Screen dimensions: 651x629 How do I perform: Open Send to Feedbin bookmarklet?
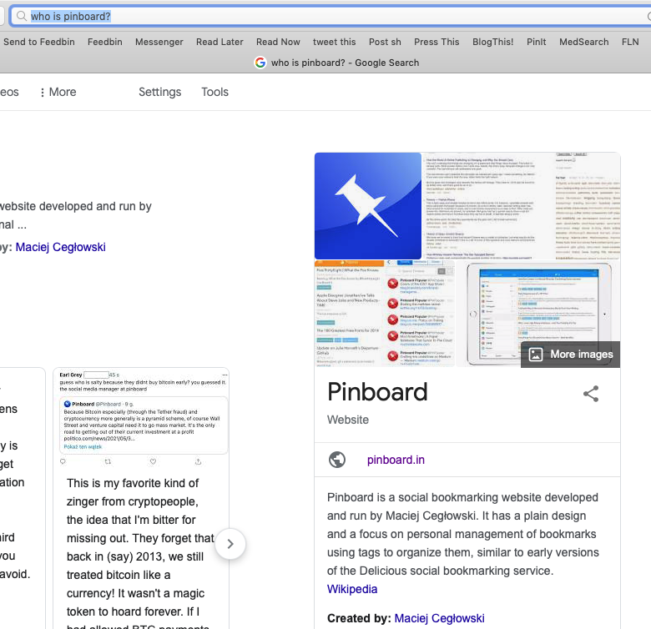(x=39, y=42)
